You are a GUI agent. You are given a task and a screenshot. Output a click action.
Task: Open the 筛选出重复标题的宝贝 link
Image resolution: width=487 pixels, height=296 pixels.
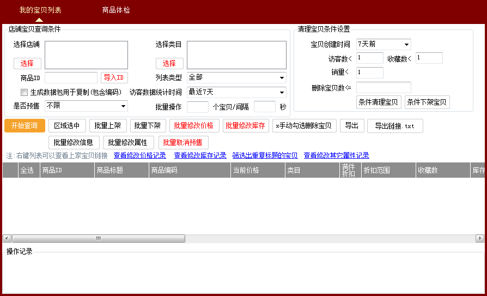point(265,155)
